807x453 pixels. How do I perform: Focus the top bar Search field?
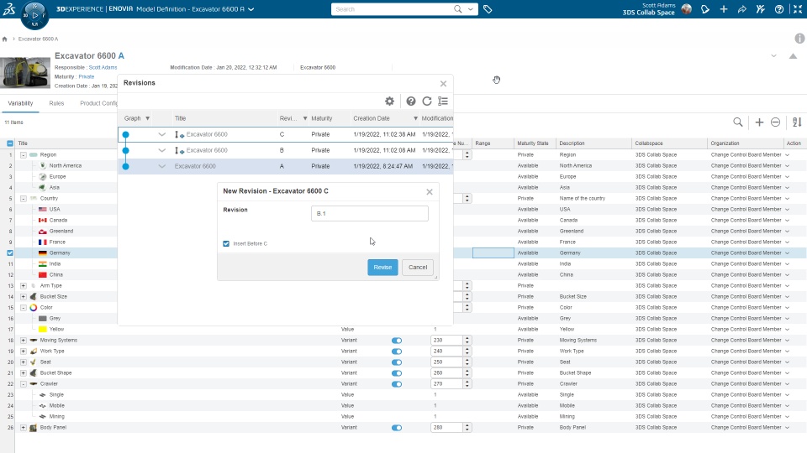point(391,9)
